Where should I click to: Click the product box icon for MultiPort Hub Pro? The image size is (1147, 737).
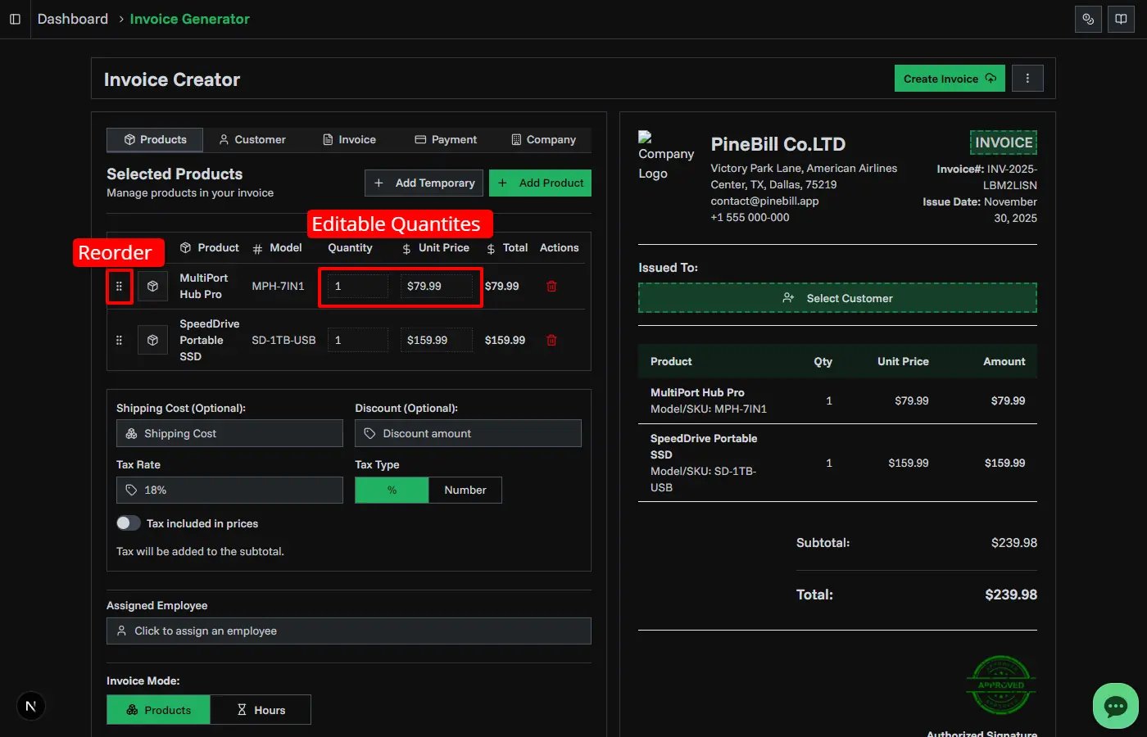point(152,286)
